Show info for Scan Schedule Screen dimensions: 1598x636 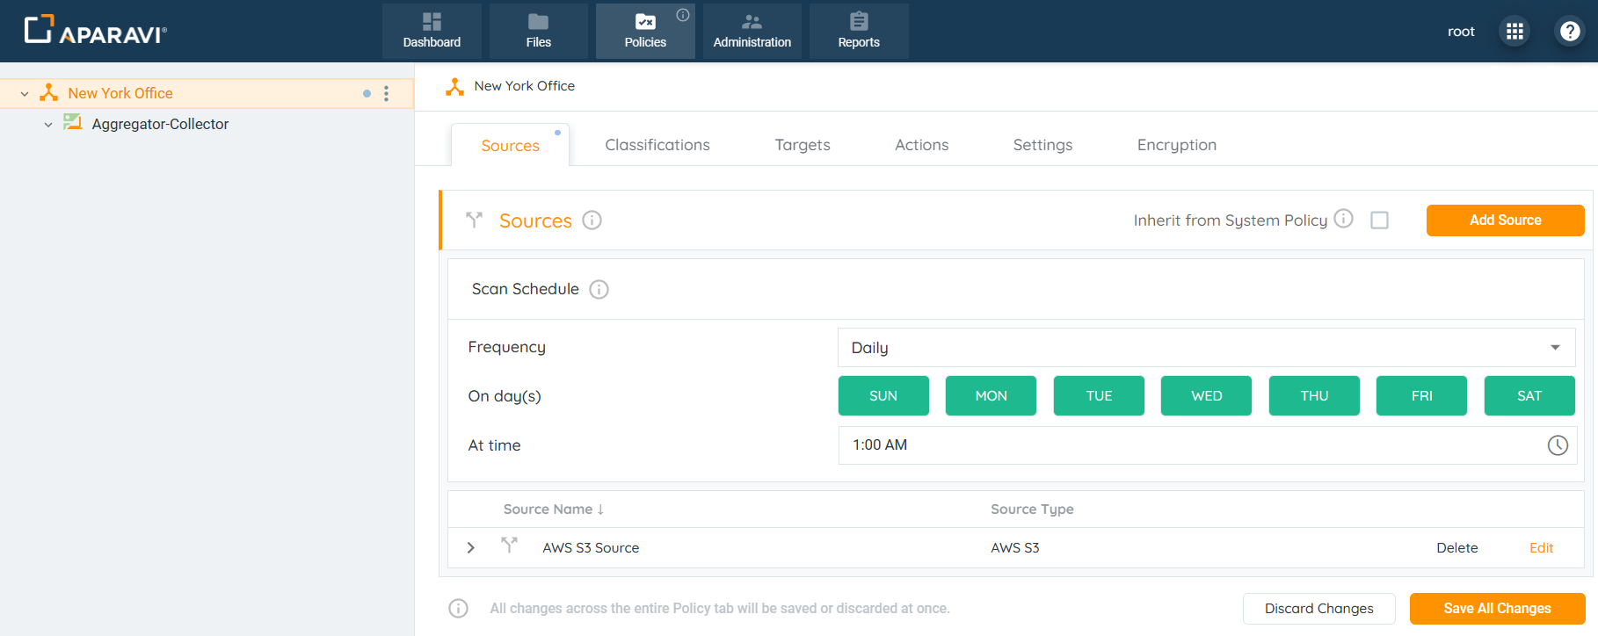pyautogui.click(x=599, y=290)
